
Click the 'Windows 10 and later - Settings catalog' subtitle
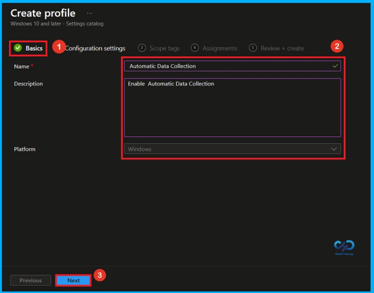click(x=57, y=24)
